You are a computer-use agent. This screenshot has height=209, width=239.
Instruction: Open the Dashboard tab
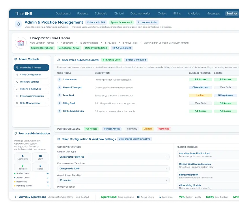(63, 14)
